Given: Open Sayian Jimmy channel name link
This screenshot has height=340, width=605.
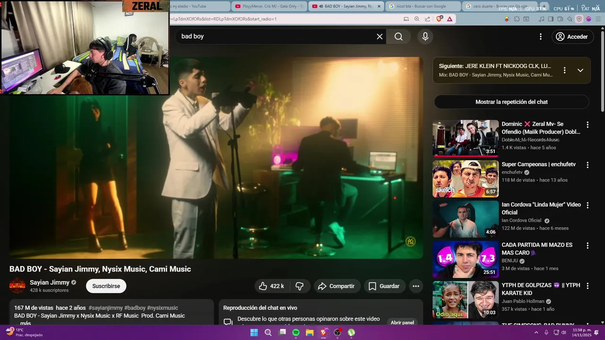Looking at the screenshot, I should 50,282.
